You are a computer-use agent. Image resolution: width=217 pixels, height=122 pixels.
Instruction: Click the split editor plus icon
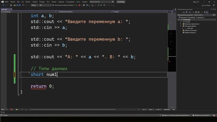[172, 12]
